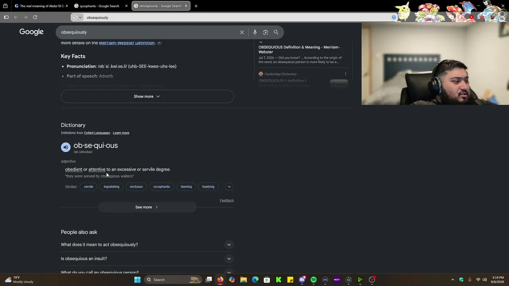Reload the current page
The width and height of the screenshot is (509, 286).
click(x=35, y=17)
